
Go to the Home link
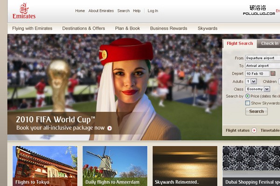(x=80, y=11)
